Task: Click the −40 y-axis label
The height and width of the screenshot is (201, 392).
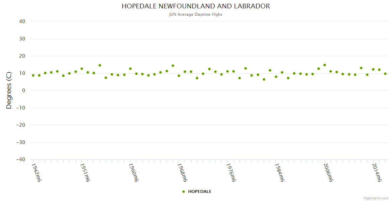Action: click(x=20, y=160)
